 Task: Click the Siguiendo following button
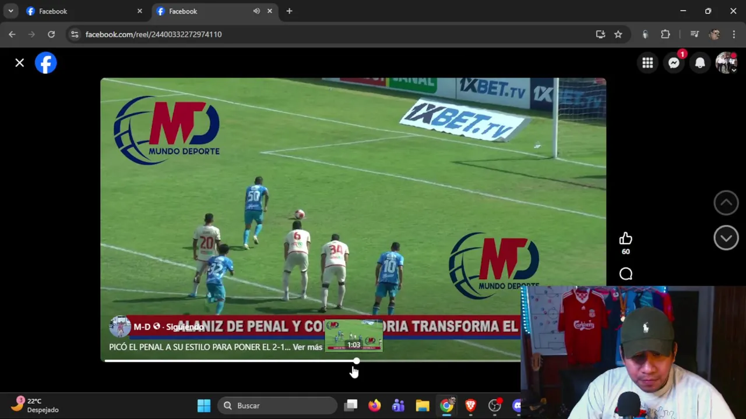(x=185, y=327)
